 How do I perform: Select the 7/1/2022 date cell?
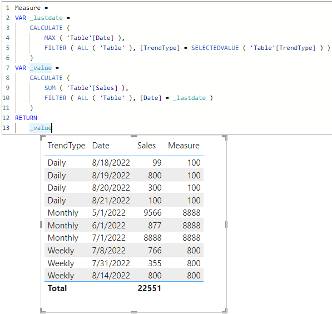pos(108,238)
